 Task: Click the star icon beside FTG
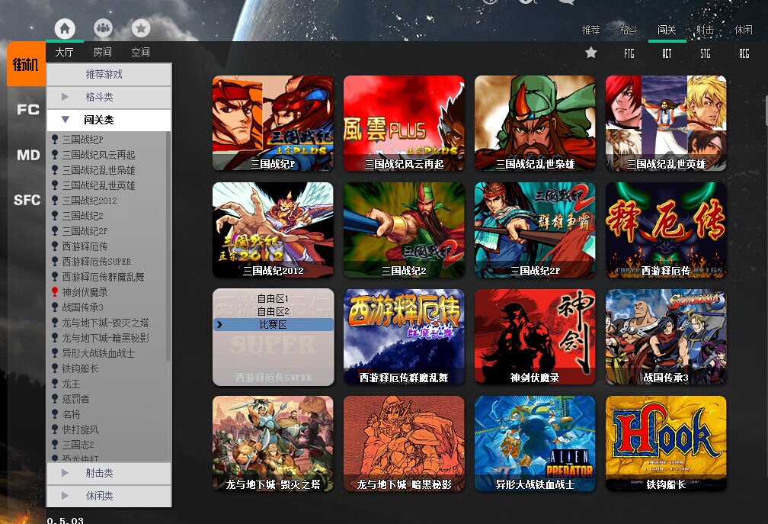click(590, 53)
